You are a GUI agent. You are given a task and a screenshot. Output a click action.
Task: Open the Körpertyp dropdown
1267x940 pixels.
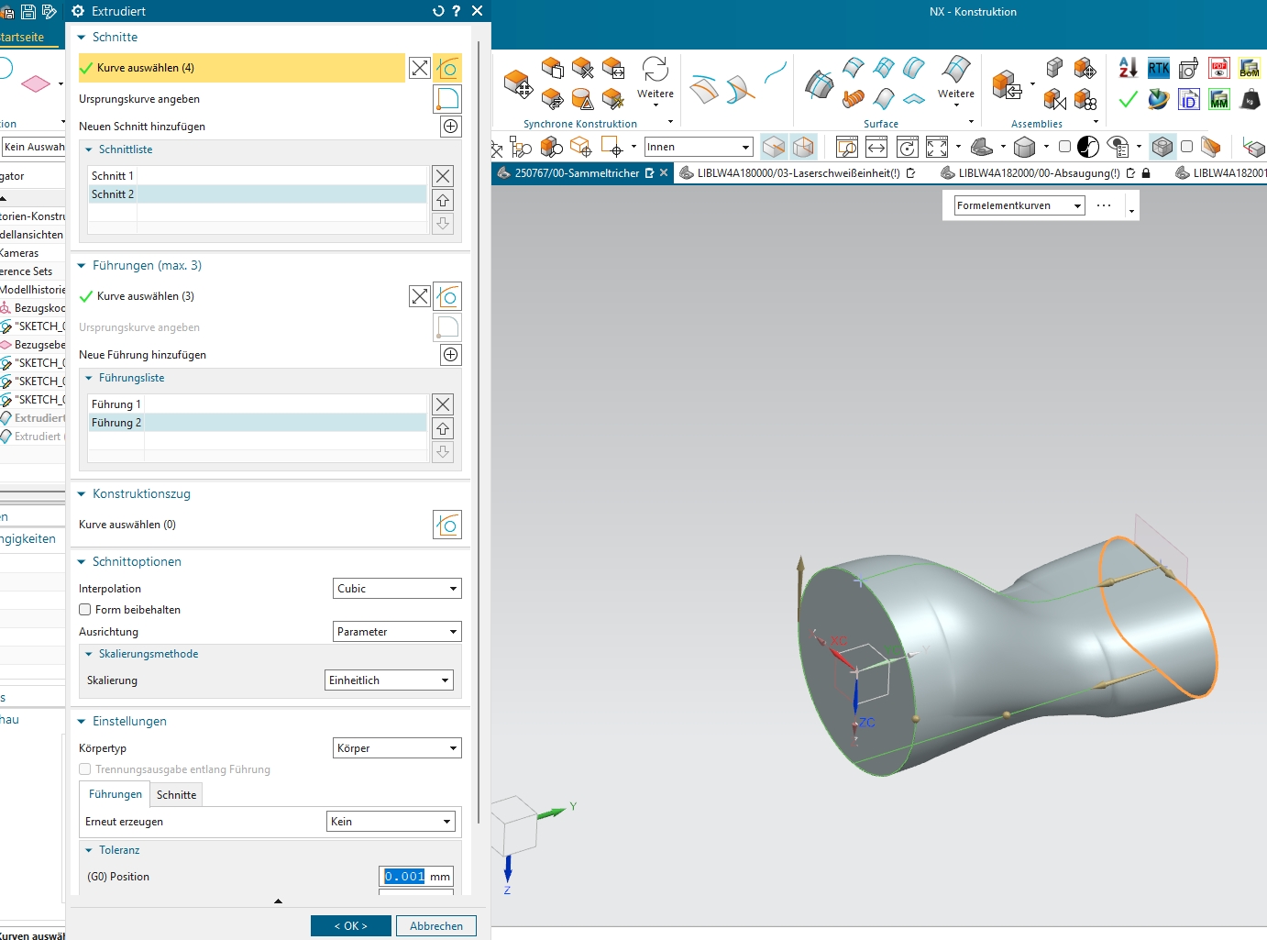tap(397, 748)
